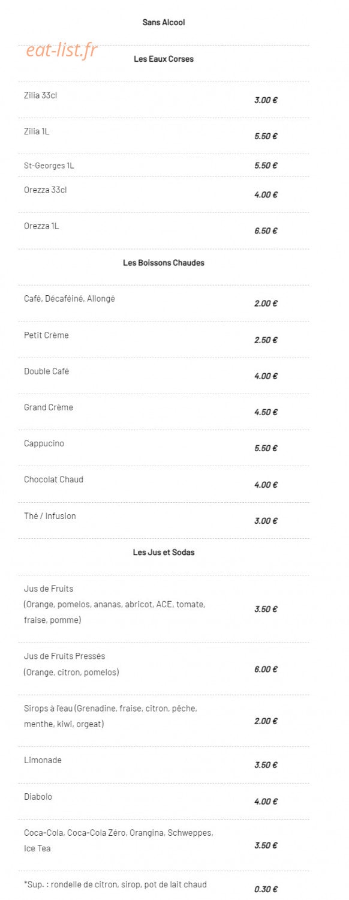This screenshot has height=900, width=349.
Task: Click the Orezza 33cl entry
Action: pyautogui.click(x=46, y=190)
